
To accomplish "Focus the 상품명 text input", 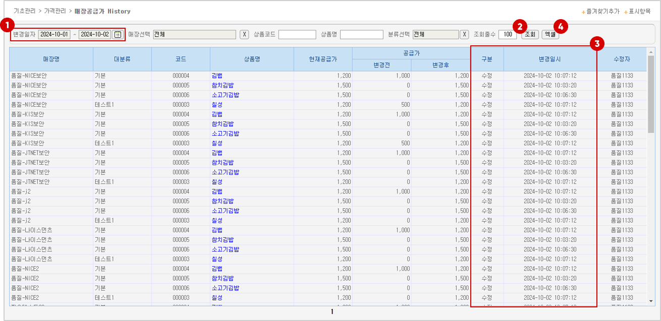I will click(361, 34).
